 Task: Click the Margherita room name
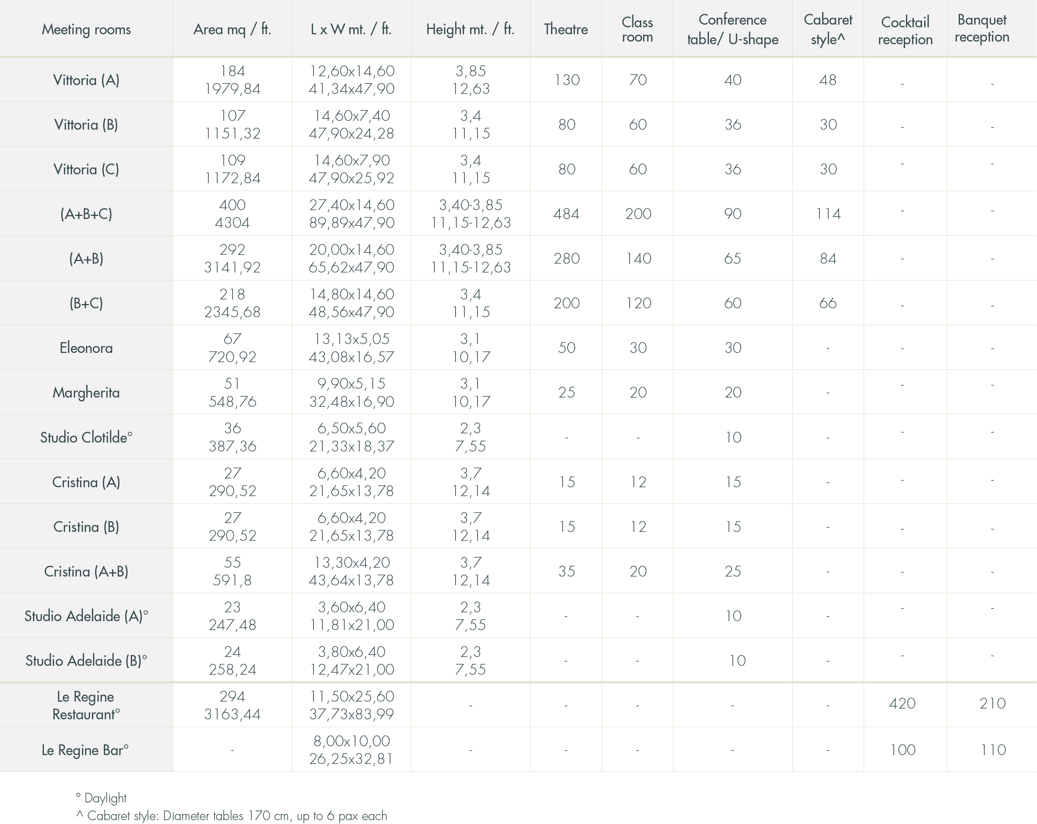pos(86,393)
